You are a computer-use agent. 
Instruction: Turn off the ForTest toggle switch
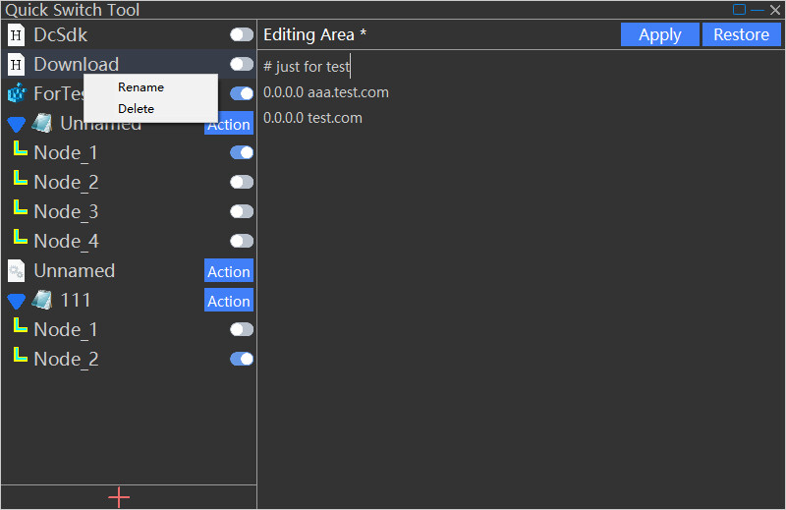pyautogui.click(x=241, y=94)
